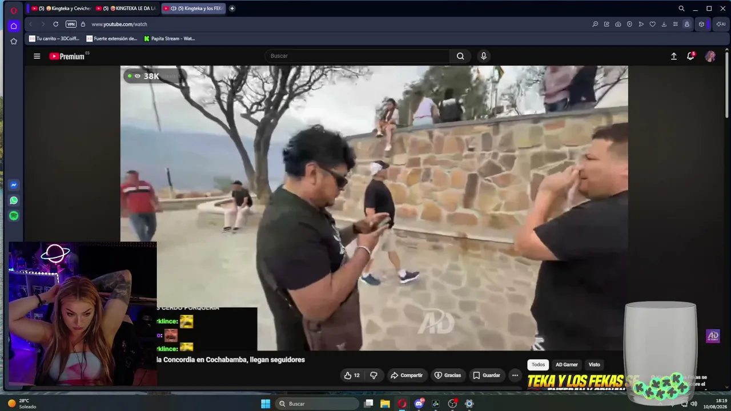Go back to the previous page

pos(31,24)
